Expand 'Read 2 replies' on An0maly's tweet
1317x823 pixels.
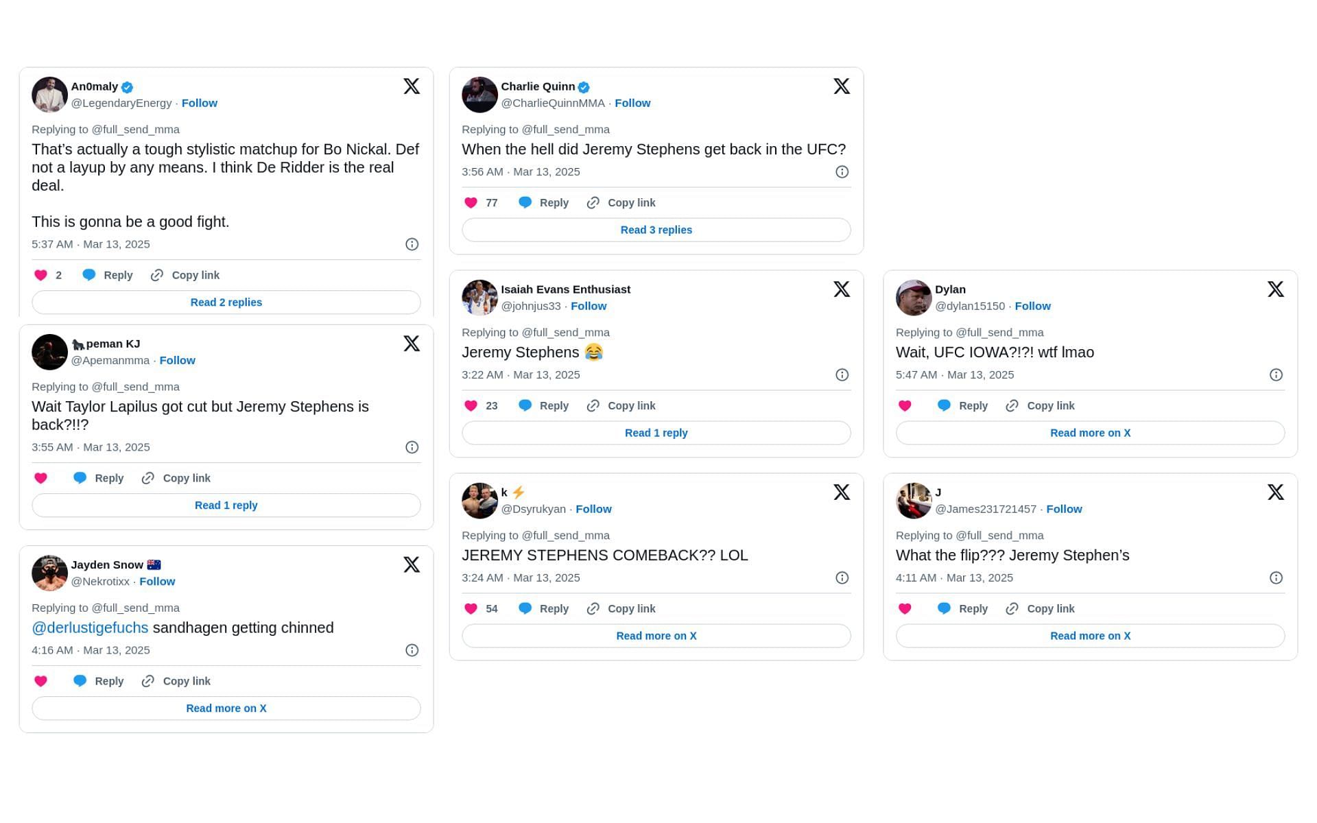click(226, 302)
